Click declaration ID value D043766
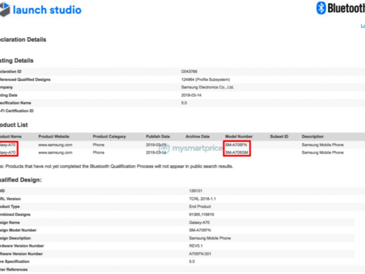Viewport: 365px width, 274px height. (189, 72)
